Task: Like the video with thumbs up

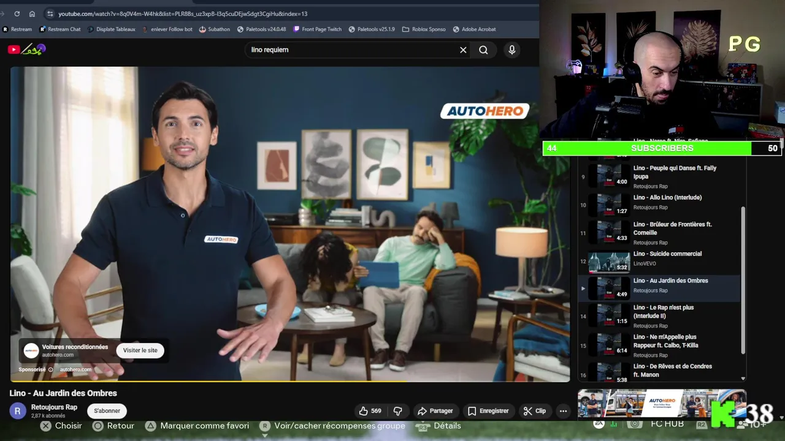Action: 370,411
